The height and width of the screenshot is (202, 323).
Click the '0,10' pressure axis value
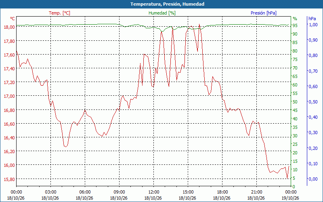pos(313,164)
